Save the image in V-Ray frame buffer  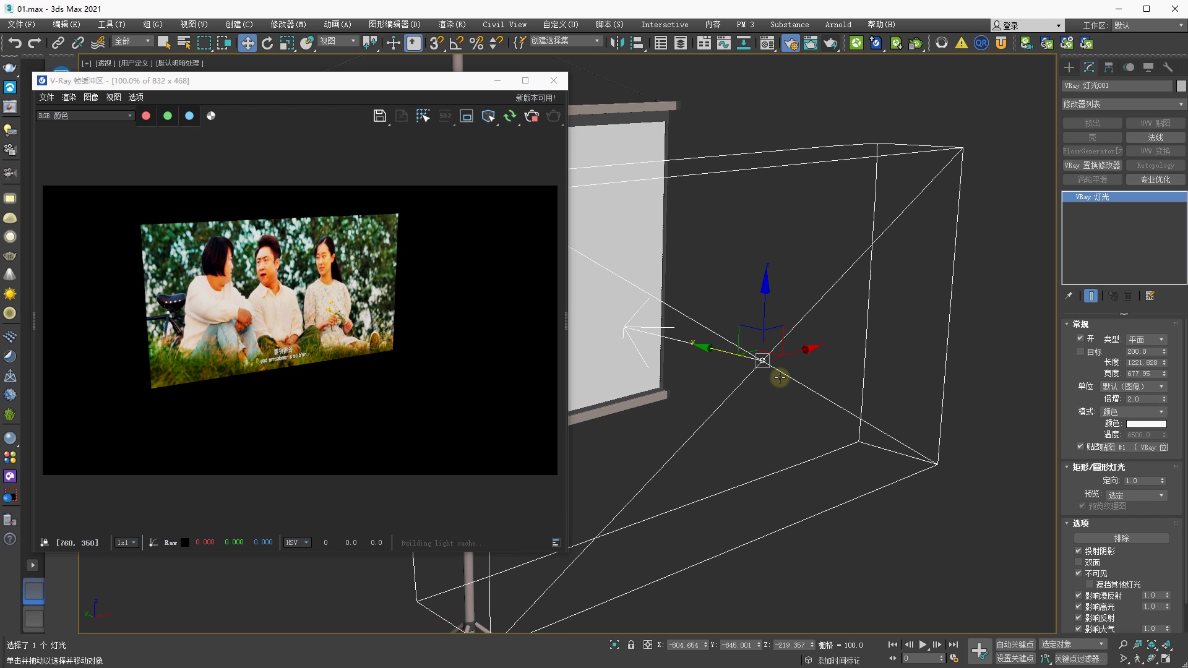[x=379, y=116]
